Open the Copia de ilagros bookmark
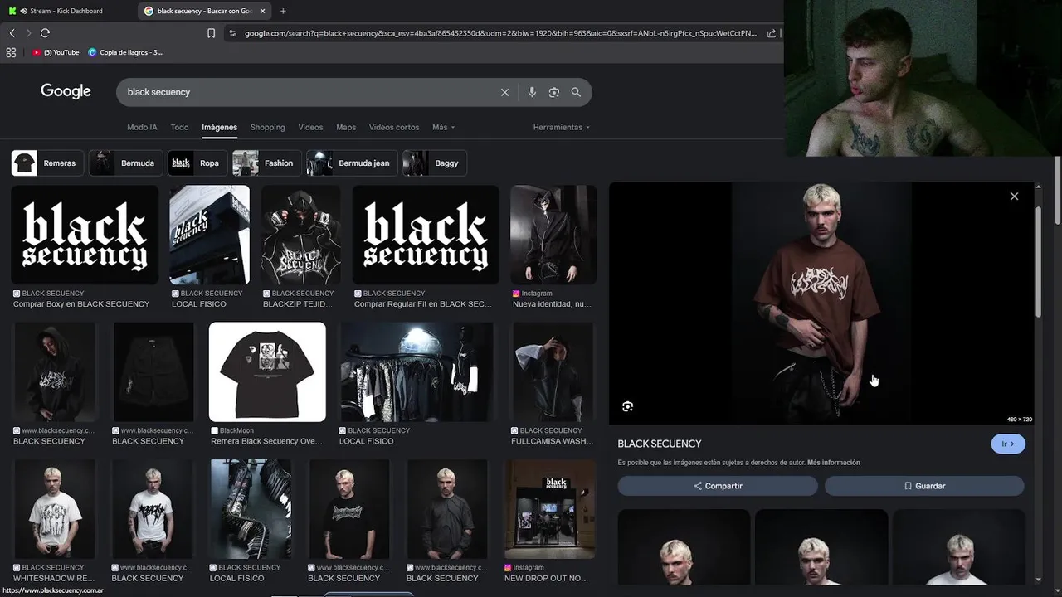The height and width of the screenshot is (597, 1062). click(125, 52)
